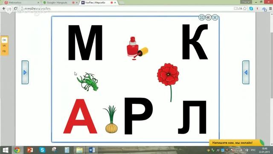Click the taskbar clock showing 18:46
This screenshot has width=273, height=154.
point(264,150)
